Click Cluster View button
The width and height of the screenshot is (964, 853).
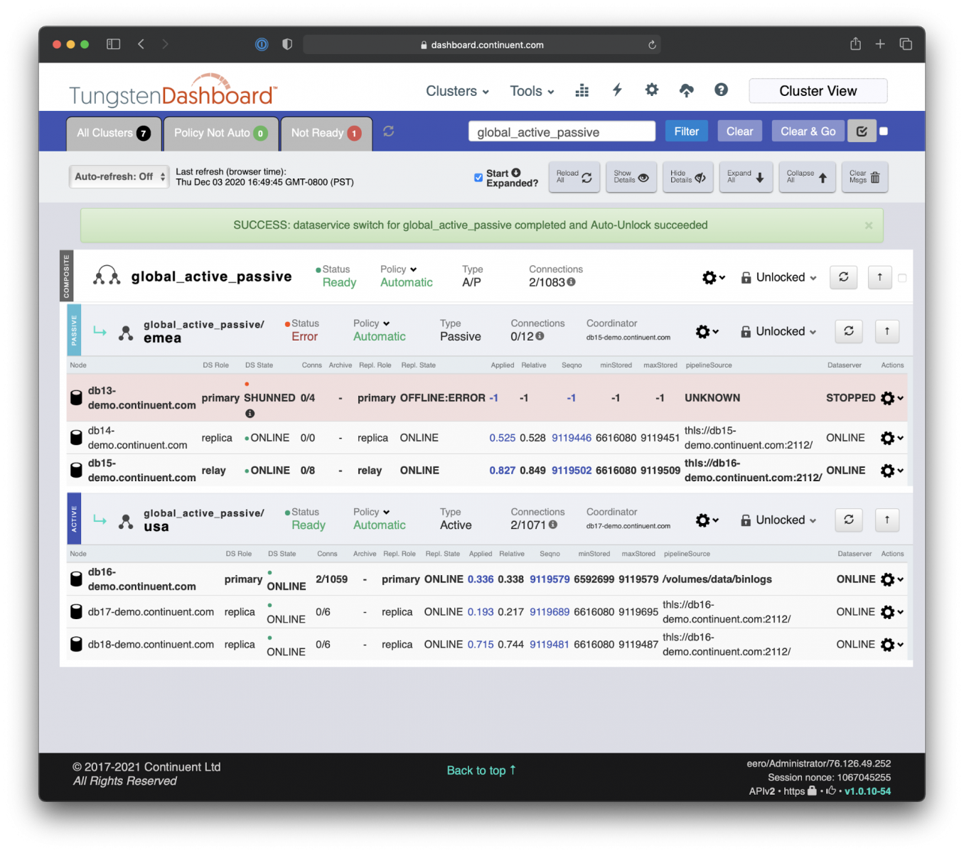click(818, 91)
